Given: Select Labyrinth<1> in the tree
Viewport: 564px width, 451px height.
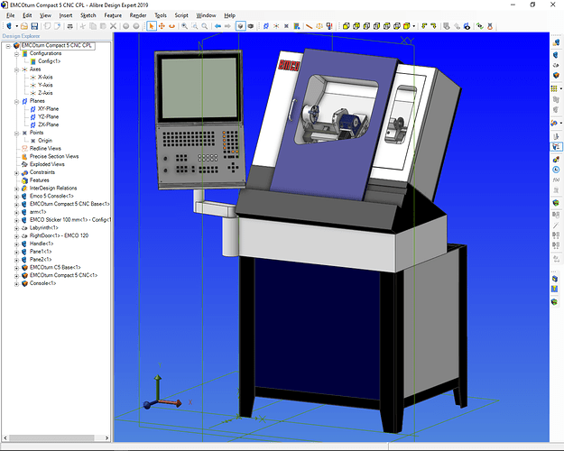Looking at the screenshot, I should [44, 228].
